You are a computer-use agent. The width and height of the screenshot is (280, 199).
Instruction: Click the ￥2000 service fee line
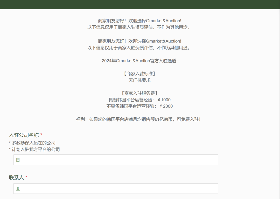pyautogui.click(x=139, y=106)
